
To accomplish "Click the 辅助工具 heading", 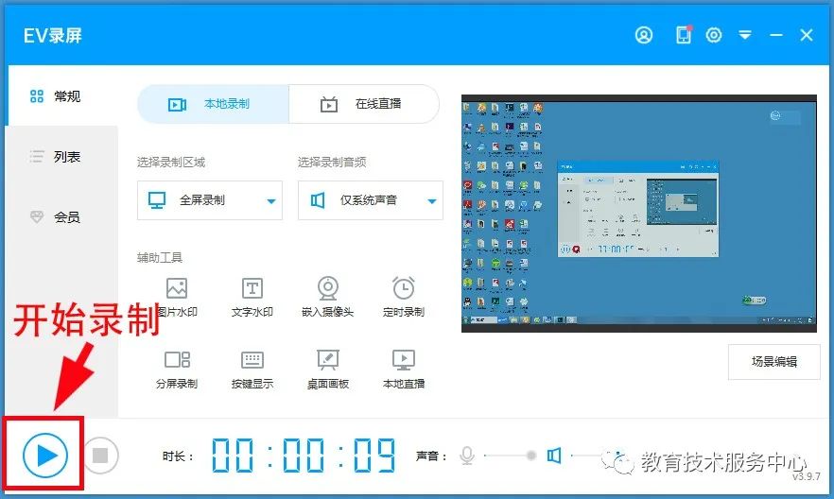I will tap(160, 258).
